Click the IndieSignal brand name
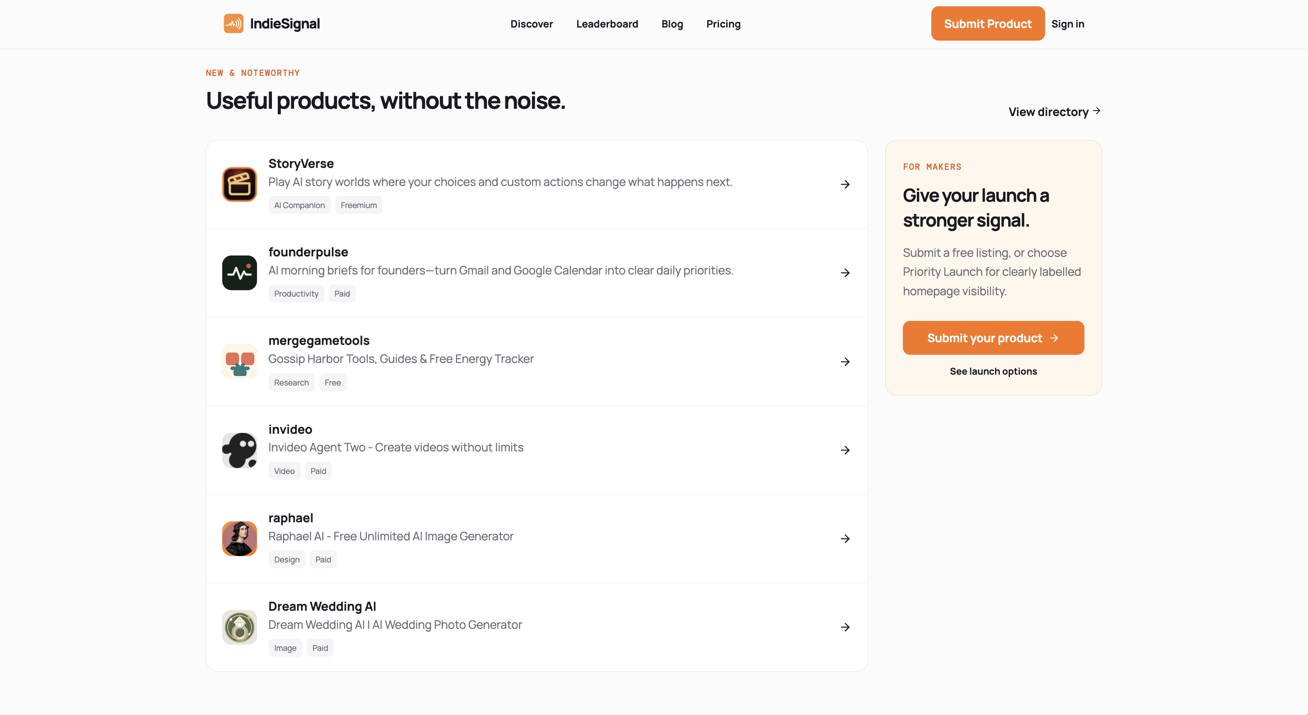This screenshot has width=1308, height=715. 285,24
